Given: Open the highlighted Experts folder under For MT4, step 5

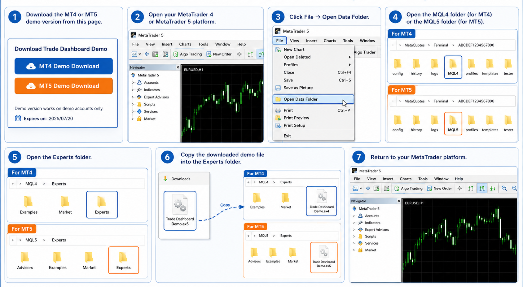Looking at the screenshot, I should 102,205.
